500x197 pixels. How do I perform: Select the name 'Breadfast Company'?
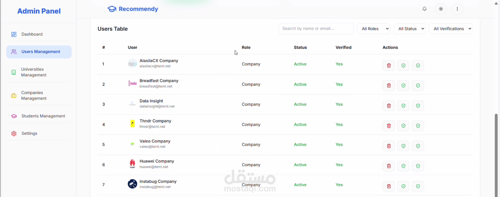tap(159, 81)
